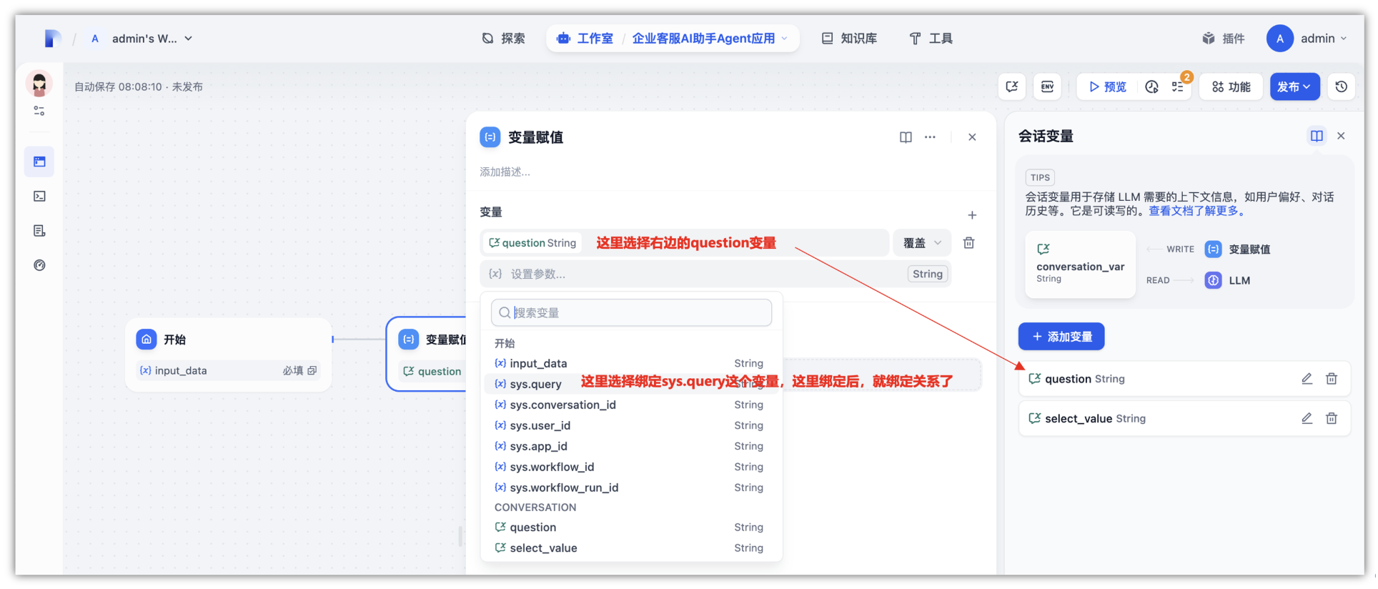
Task: Go to the 工具 tools tab
Action: click(x=931, y=39)
